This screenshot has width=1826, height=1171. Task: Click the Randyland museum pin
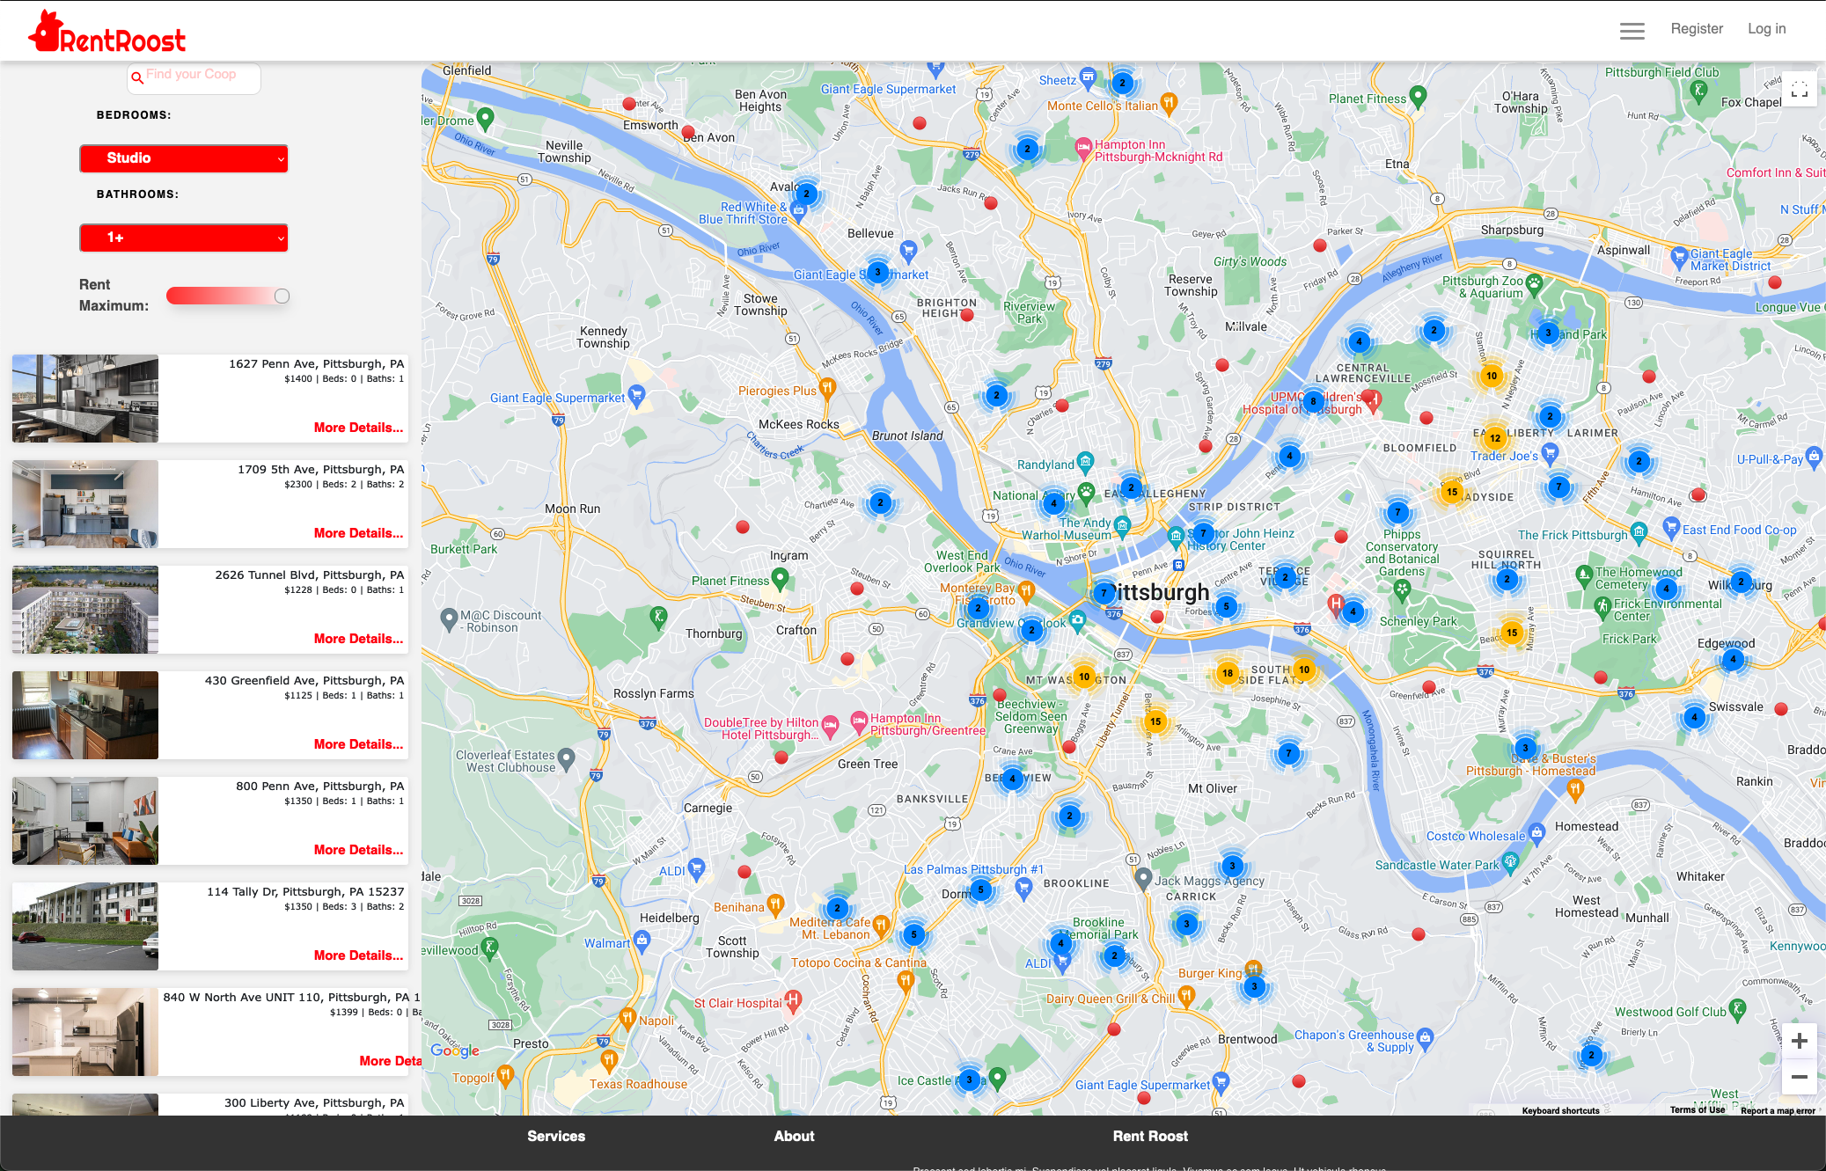[x=1085, y=461]
